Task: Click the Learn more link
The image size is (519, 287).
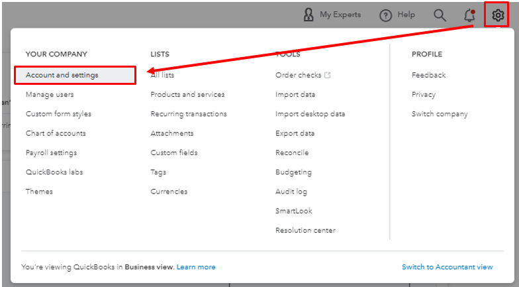Action: coord(196,267)
